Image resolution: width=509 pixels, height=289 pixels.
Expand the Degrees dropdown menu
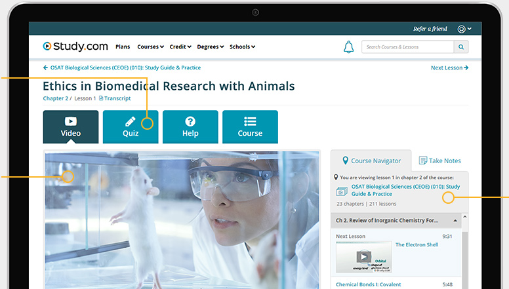pyautogui.click(x=211, y=47)
